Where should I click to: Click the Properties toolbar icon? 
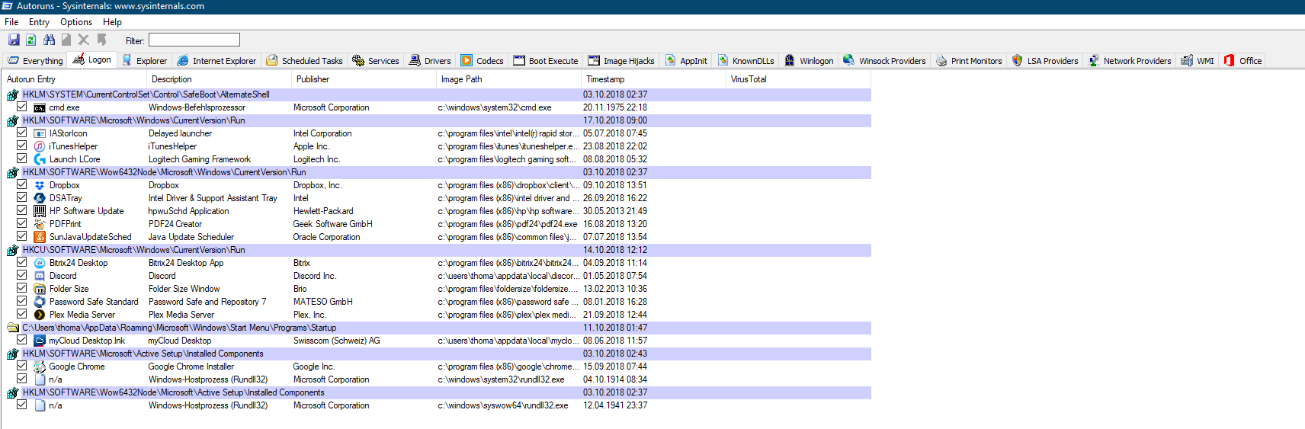(x=66, y=40)
